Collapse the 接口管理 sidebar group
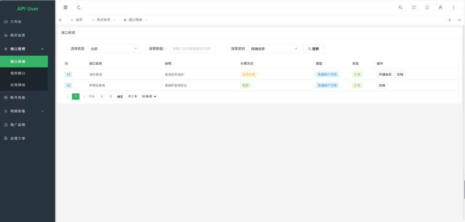The height and width of the screenshot is (222, 465). pos(28,49)
